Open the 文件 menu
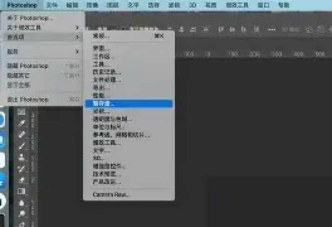 (52, 5)
